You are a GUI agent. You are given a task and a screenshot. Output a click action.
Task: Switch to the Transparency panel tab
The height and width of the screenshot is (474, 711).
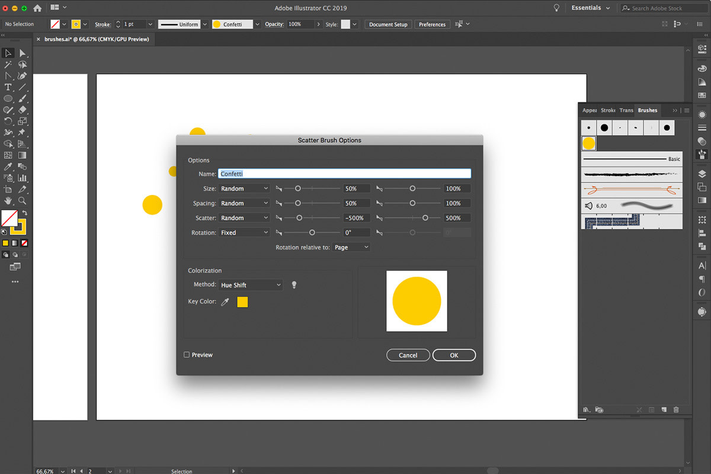[626, 110]
